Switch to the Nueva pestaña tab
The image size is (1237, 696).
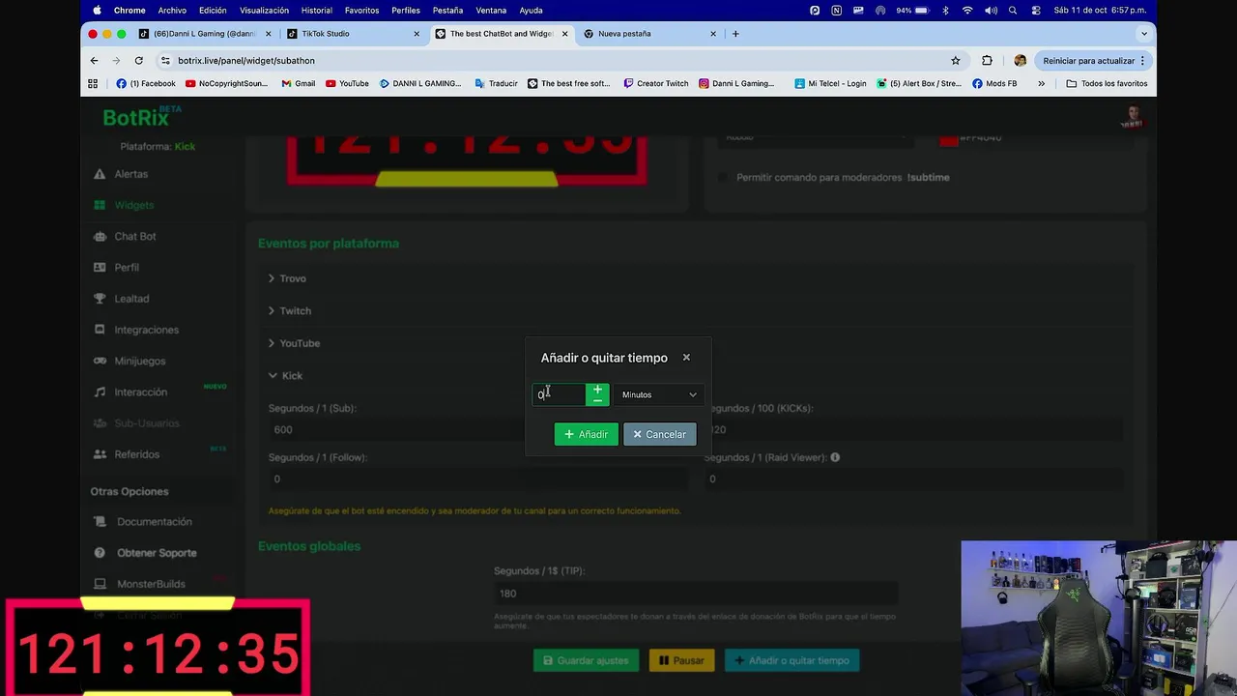pos(649,34)
